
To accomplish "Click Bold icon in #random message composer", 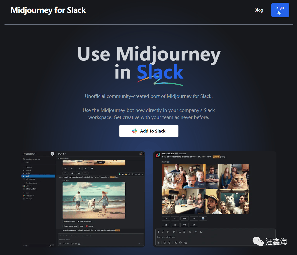I will pyautogui.click(x=158, y=232).
